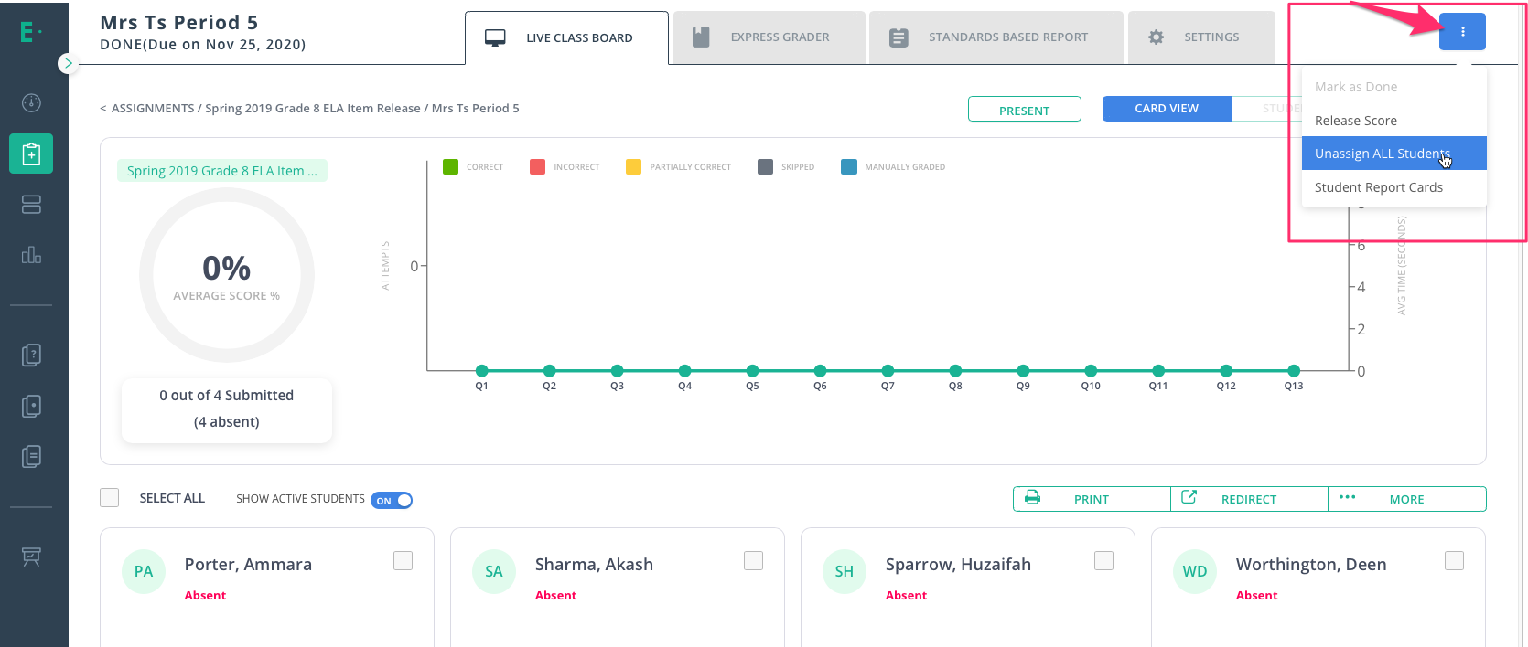Click the green Correct legend swatch
1528x647 pixels.
point(450,166)
